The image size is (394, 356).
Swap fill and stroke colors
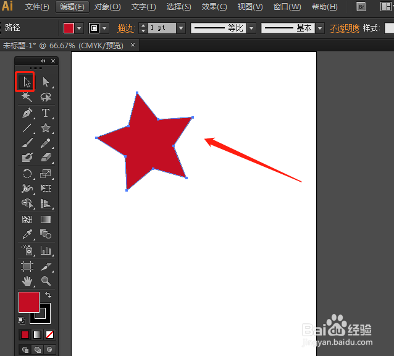coord(48,295)
